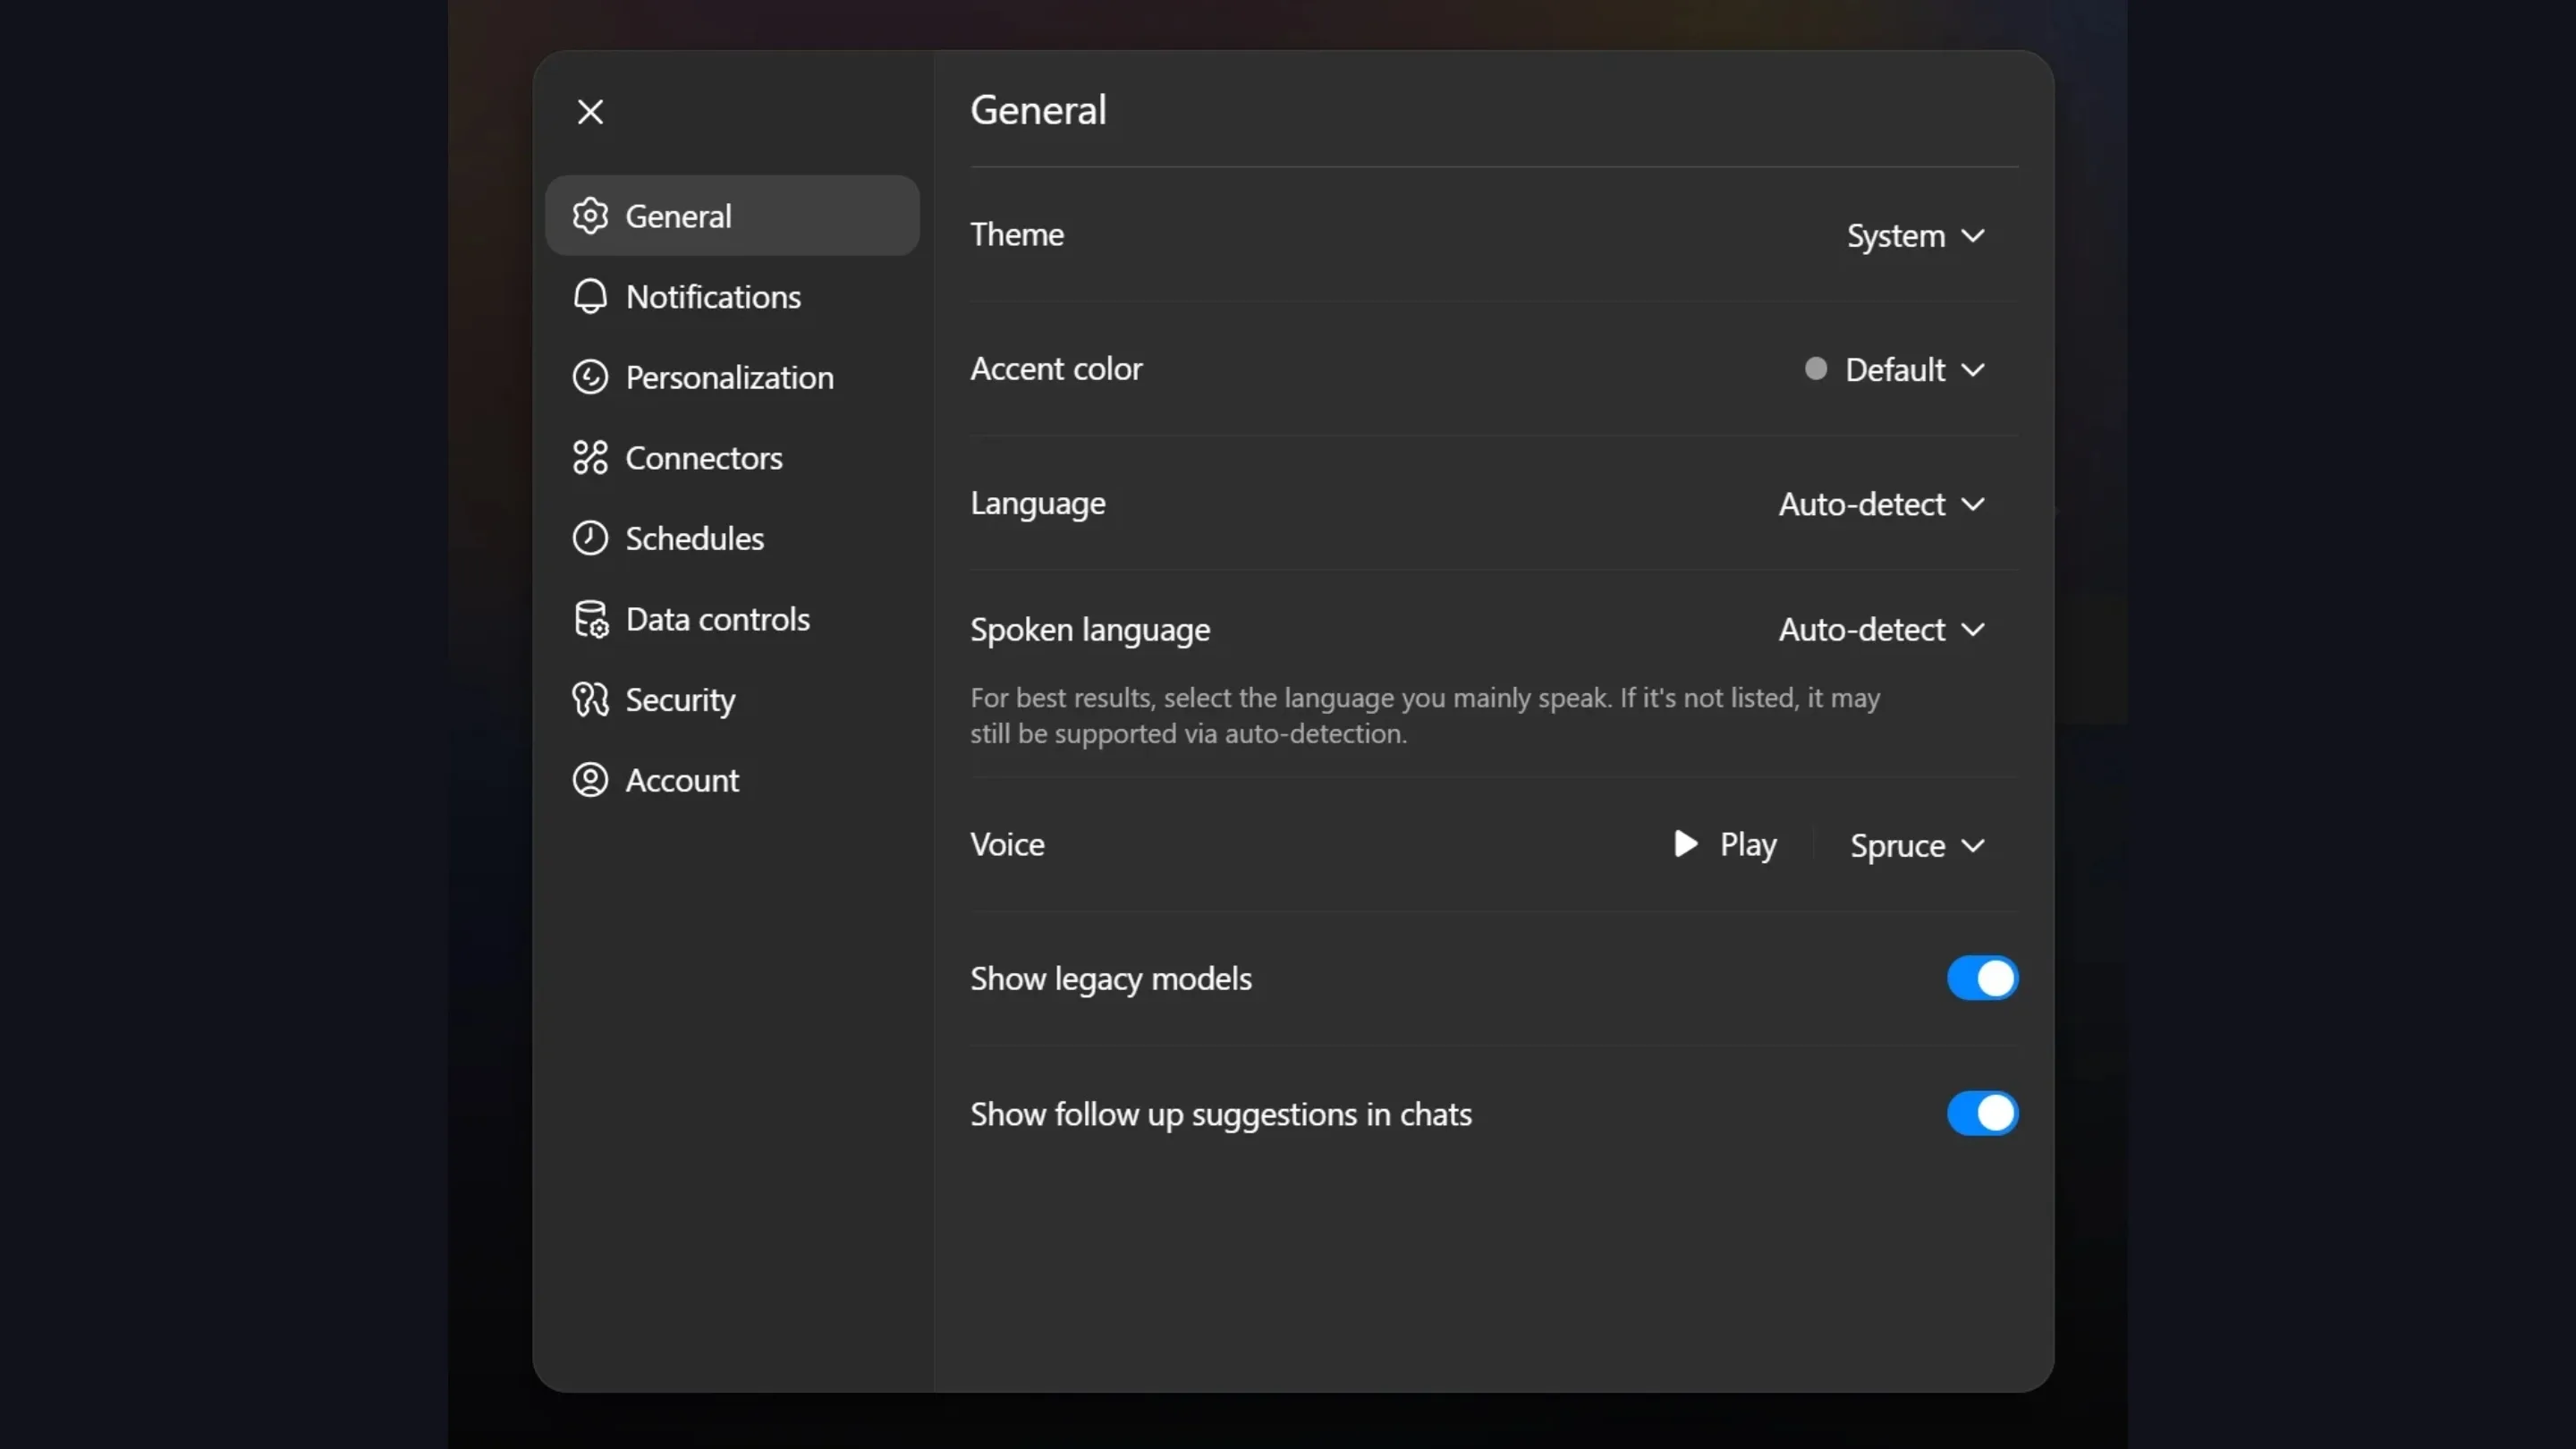Screen dimensions: 2576x1449
Task: Open the Account tab
Action: coord(732,780)
